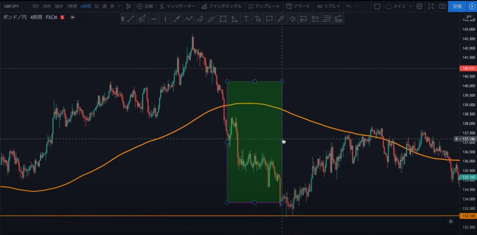Click the blue 投稿 publish button
Screen dimensions: 477x235
click(457, 7)
